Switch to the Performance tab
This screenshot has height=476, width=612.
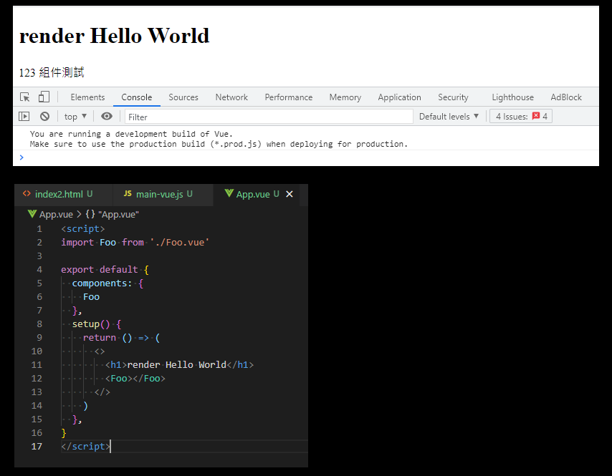click(288, 97)
